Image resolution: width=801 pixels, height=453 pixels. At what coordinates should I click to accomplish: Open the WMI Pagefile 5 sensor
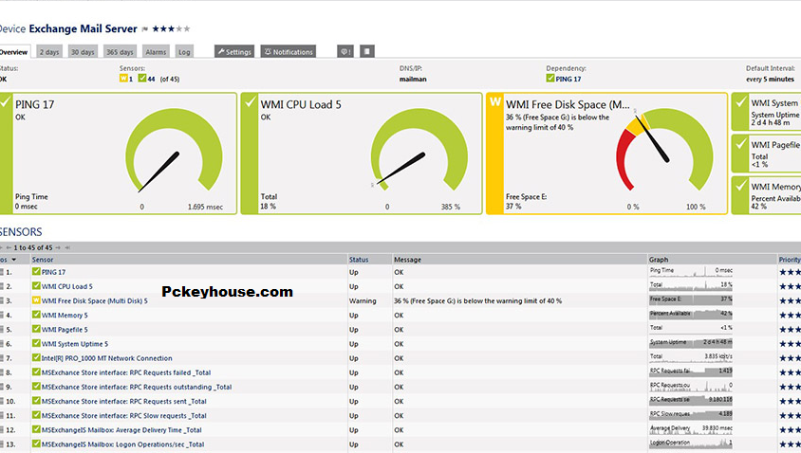65,330
